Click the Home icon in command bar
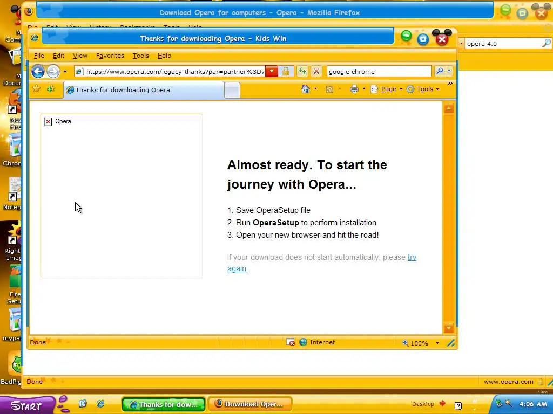The image size is (553, 414). 306,89
